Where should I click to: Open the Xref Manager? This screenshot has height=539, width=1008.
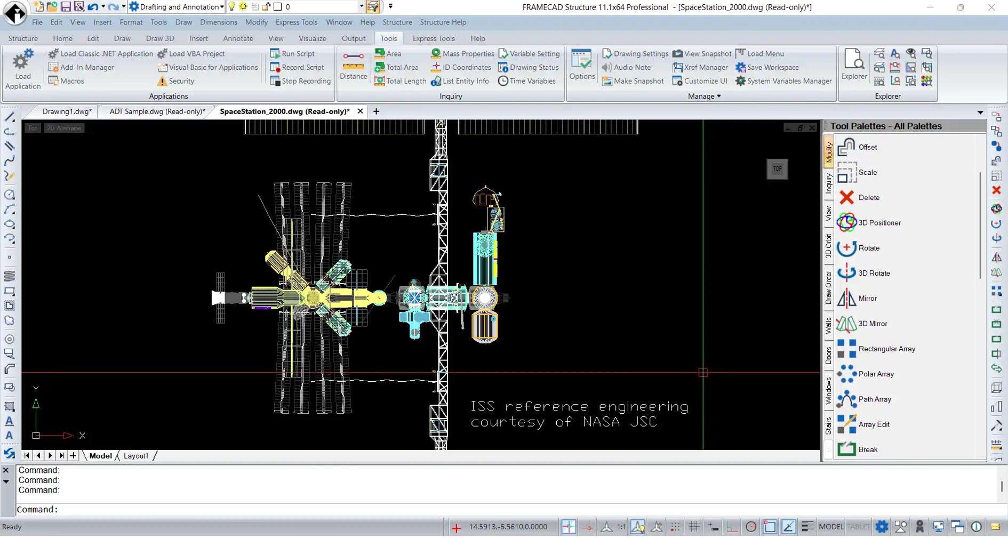(700, 67)
